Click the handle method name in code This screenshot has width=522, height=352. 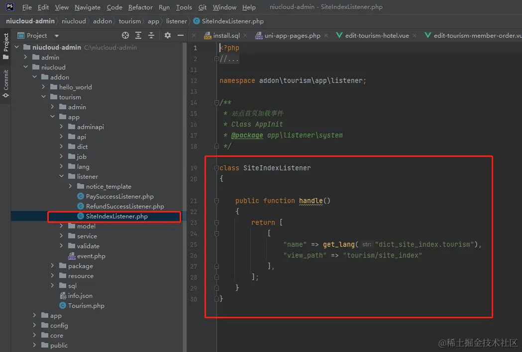tap(311, 201)
